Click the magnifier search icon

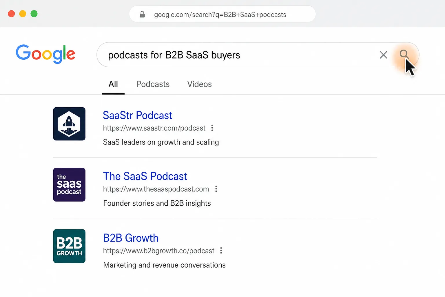[x=404, y=54]
